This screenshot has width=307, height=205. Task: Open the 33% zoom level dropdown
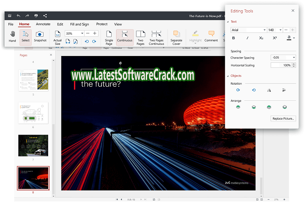click(x=82, y=34)
